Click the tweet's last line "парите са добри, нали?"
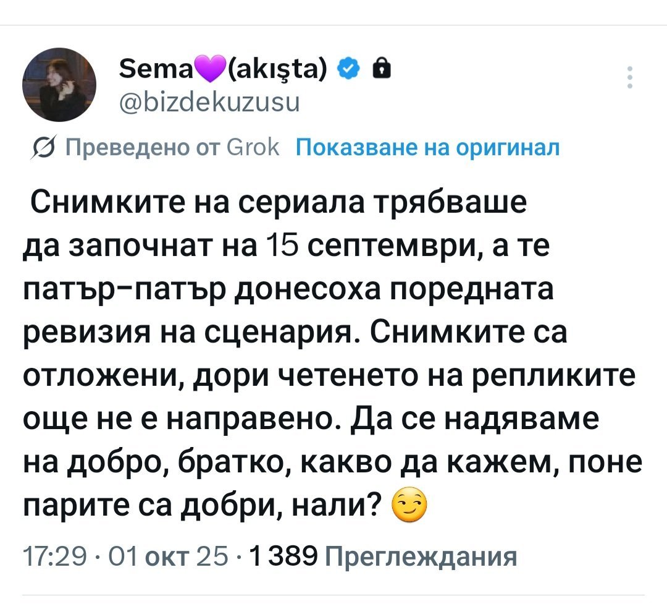Image resolution: width=667 pixels, height=609 pixels. (201, 507)
